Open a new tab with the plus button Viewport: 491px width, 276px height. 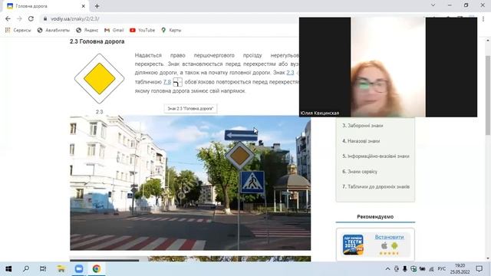97,6
